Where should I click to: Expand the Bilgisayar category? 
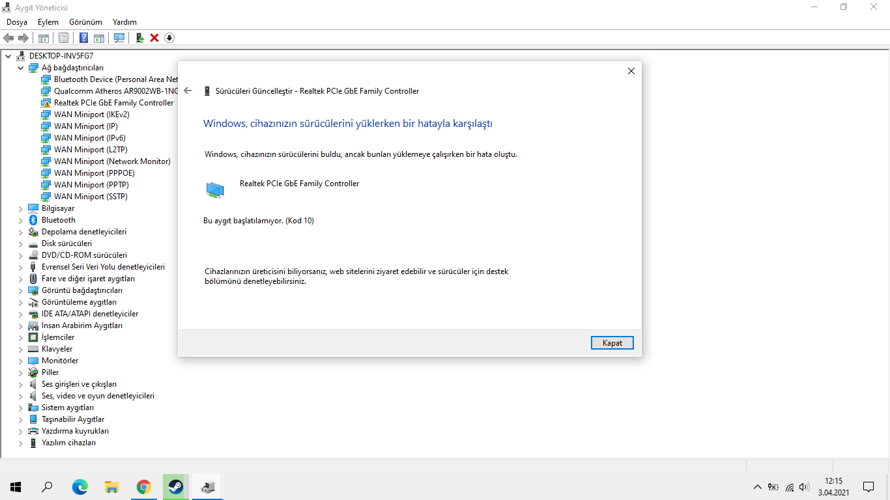pos(20,208)
